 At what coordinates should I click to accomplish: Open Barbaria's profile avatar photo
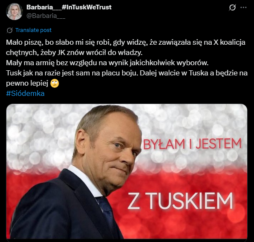point(14,12)
